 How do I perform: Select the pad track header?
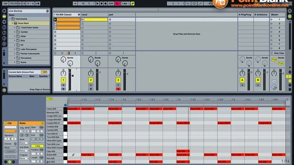point(121,15)
